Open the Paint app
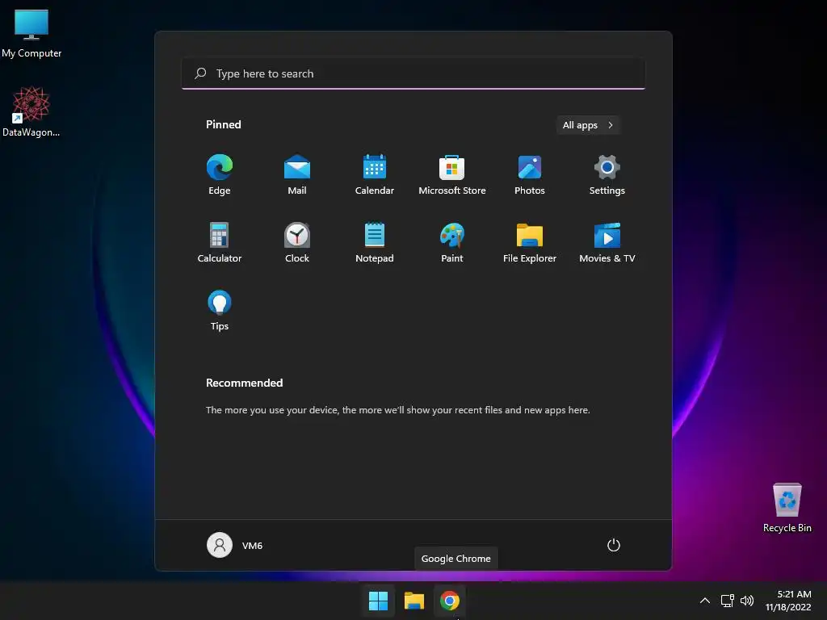Viewport: 827px width, 620px height. click(452, 242)
